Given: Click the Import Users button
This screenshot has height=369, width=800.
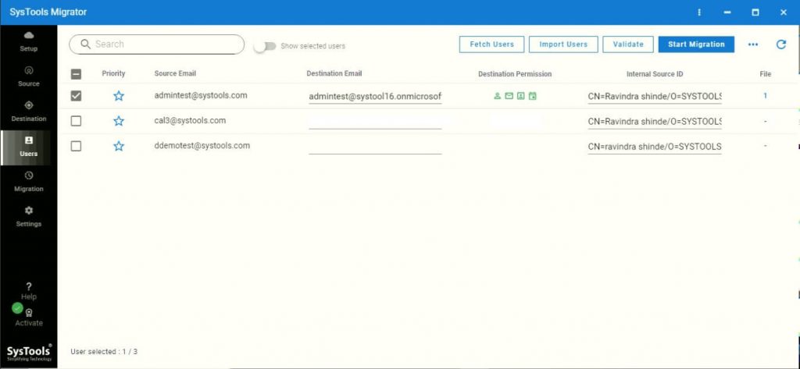Looking at the screenshot, I should point(563,44).
